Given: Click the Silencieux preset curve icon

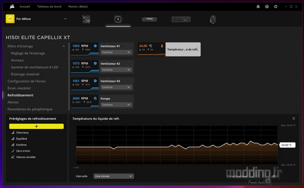Looking at the screenshot, I should (13, 133).
